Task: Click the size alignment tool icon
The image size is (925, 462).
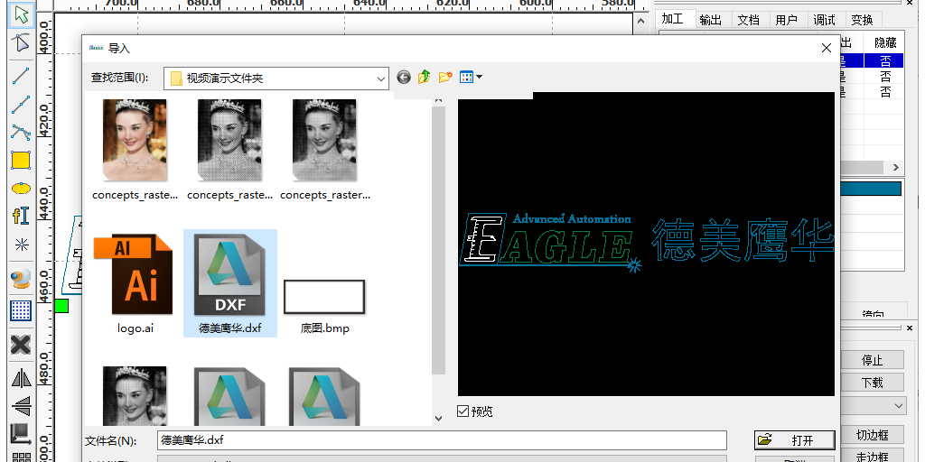Action: [x=22, y=434]
